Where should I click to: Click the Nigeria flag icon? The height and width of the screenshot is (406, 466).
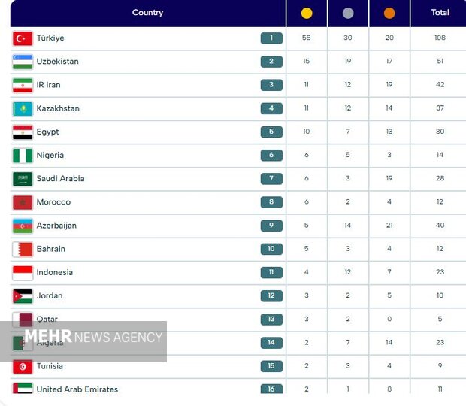pyautogui.click(x=23, y=156)
